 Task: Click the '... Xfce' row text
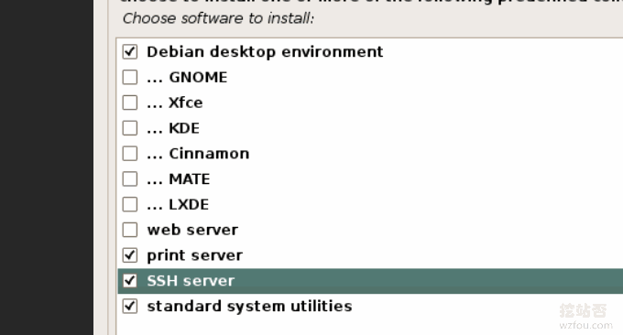coord(175,103)
